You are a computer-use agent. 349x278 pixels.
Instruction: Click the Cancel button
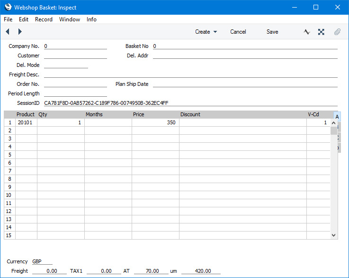238,32
